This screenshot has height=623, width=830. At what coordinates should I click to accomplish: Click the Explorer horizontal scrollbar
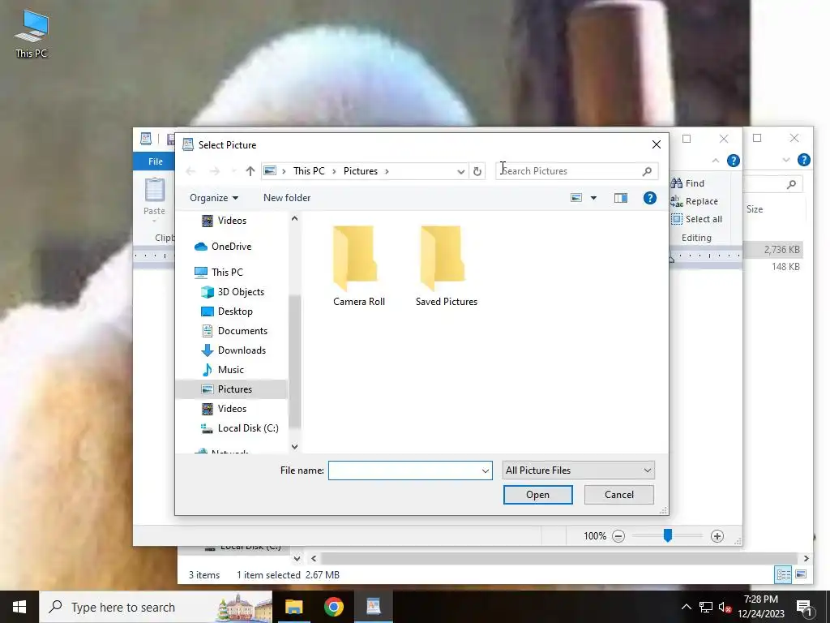pos(559,558)
